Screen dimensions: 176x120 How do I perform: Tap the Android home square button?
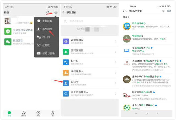pos(147,114)
